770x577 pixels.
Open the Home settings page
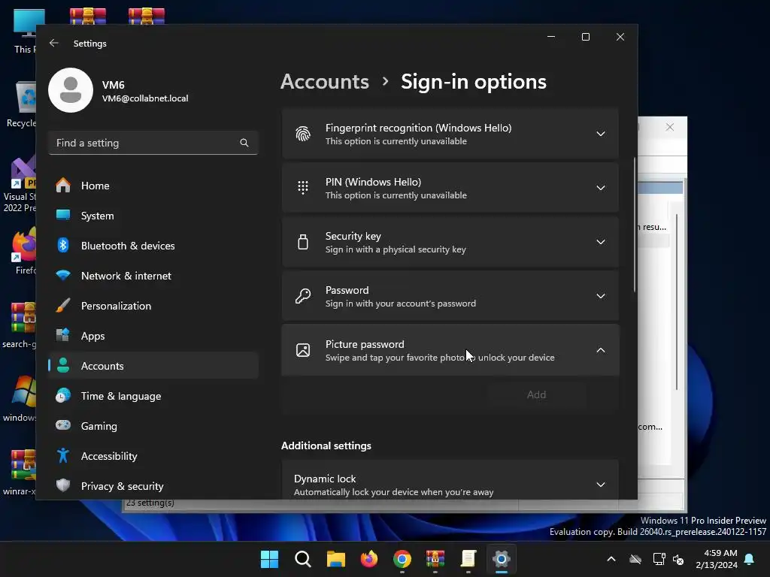tap(153, 186)
